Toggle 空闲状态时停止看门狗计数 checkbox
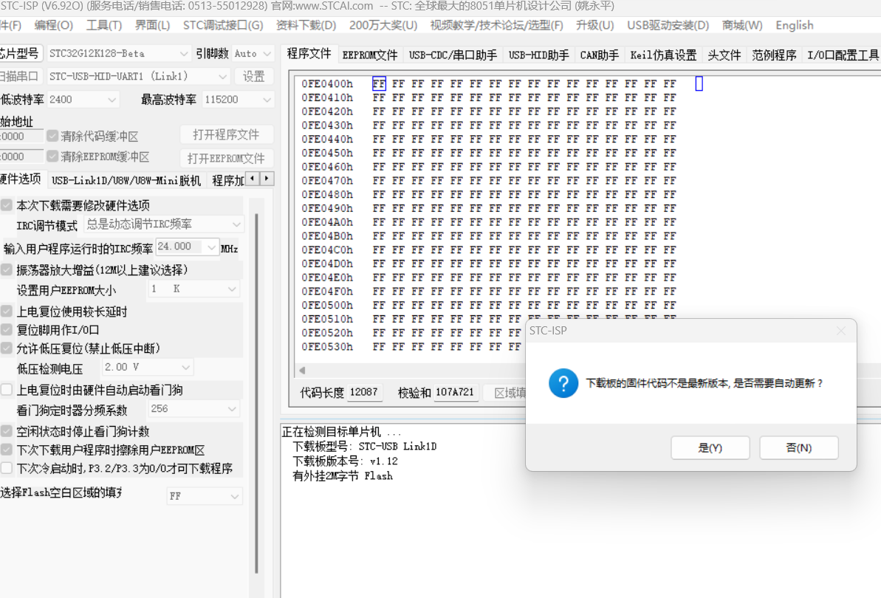The width and height of the screenshot is (881, 598). (7, 431)
